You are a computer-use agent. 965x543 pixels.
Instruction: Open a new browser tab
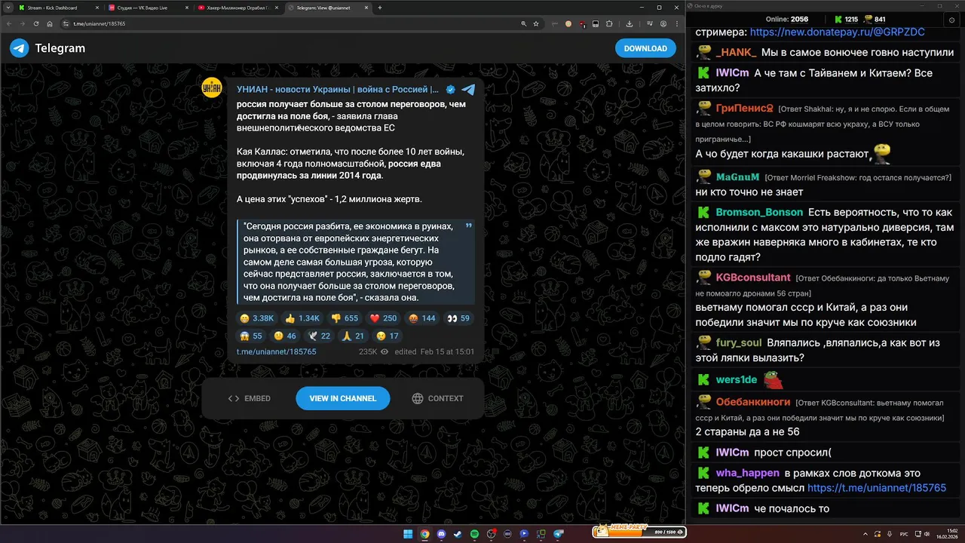coord(380,8)
